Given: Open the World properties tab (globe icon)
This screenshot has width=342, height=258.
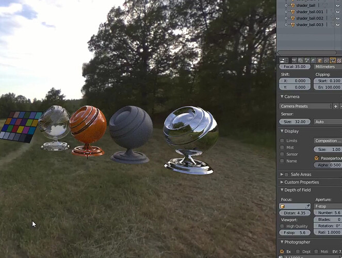Looking at the screenshot, I should pyautogui.click(x=314, y=60).
